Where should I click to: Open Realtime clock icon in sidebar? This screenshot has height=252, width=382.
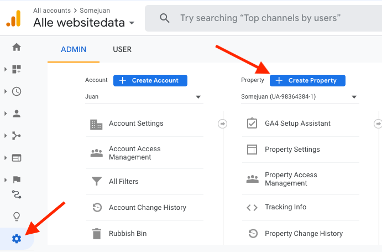point(17,91)
